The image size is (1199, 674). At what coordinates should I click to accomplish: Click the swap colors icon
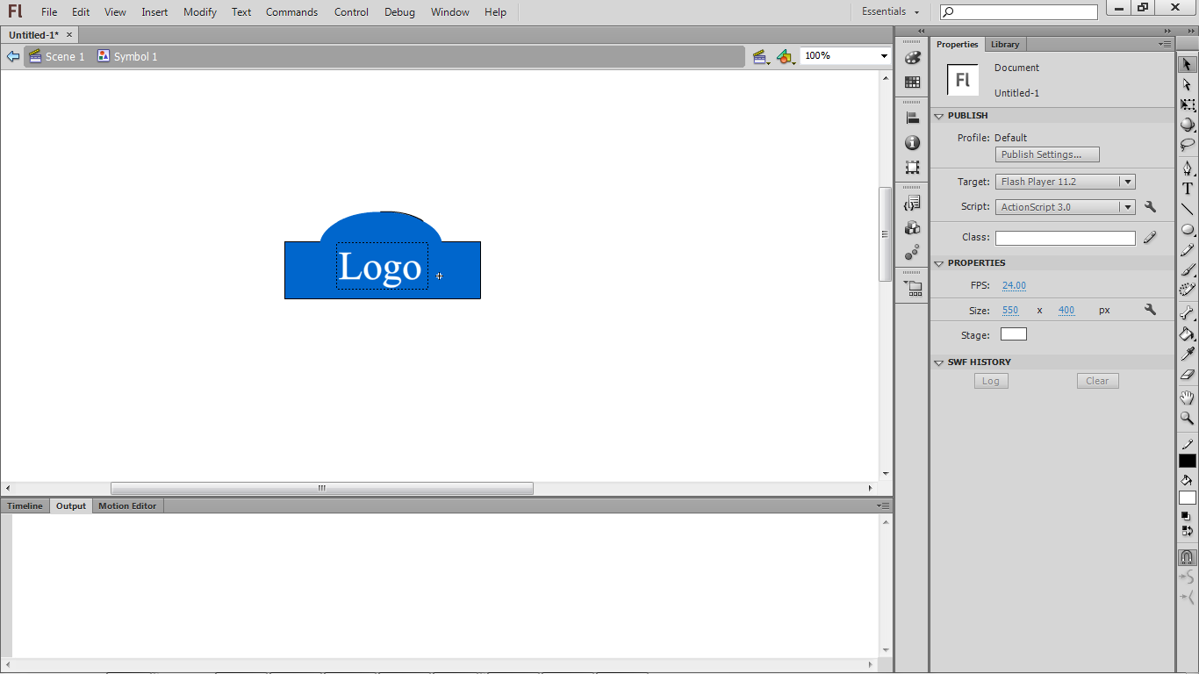point(1187,530)
